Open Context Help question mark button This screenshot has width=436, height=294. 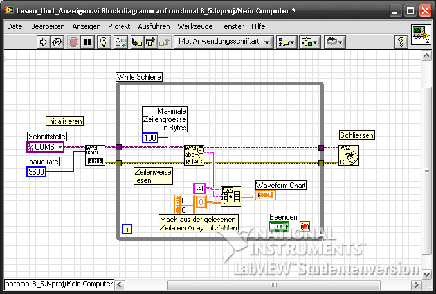[401, 42]
